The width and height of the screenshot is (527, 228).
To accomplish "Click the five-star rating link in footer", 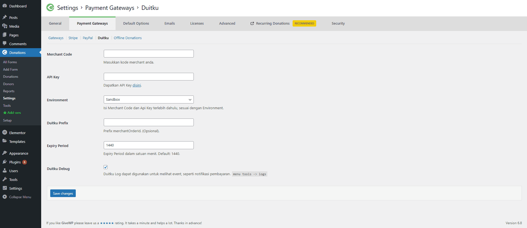I will pos(107,223).
